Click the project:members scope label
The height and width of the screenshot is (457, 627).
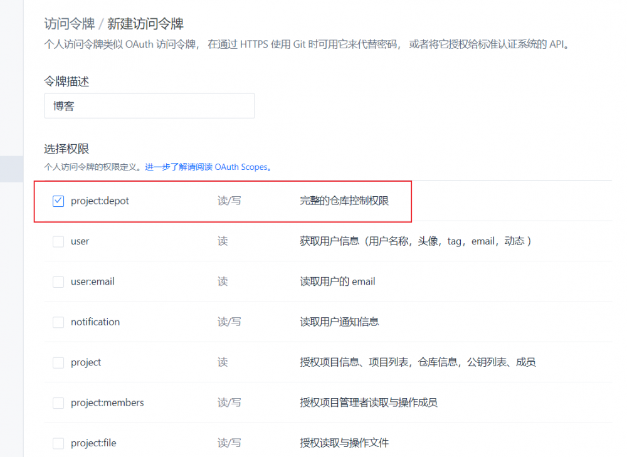tap(107, 402)
